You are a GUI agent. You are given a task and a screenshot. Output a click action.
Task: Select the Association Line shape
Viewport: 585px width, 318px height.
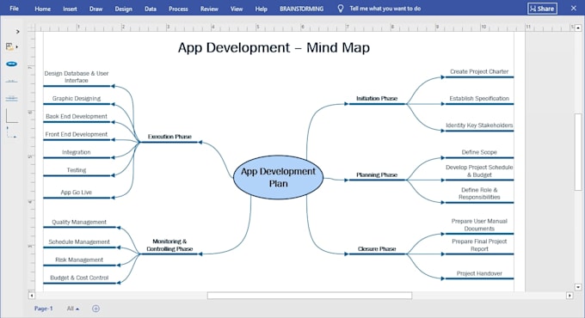[x=11, y=116]
